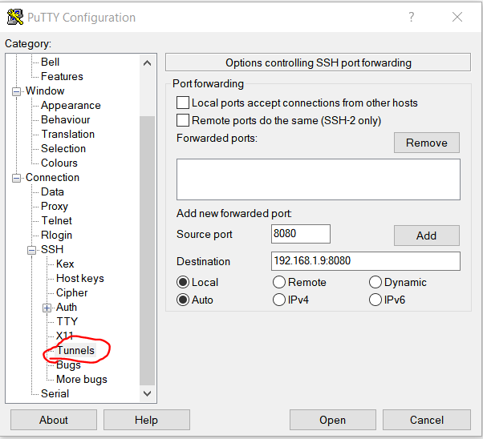Open the Telnet category
The height and width of the screenshot is (439, 483).
coord(56,221)
